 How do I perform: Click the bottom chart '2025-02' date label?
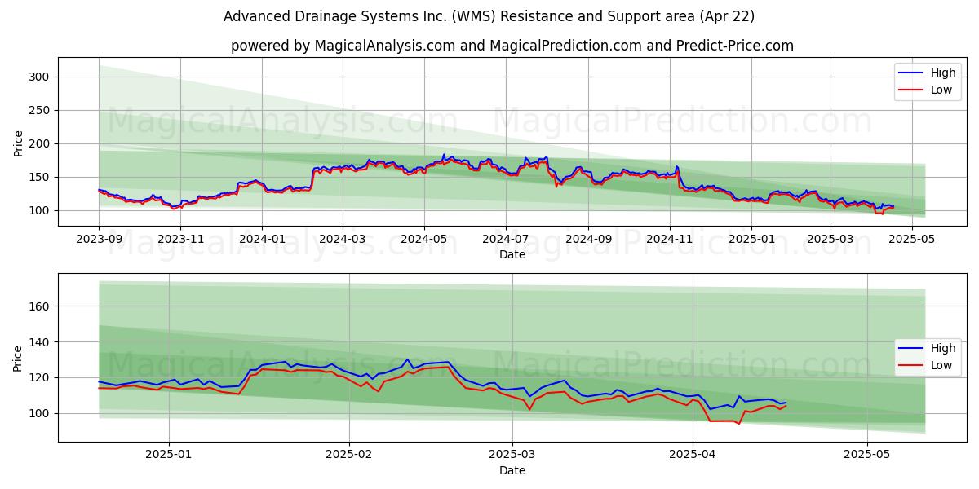point(349,455)
